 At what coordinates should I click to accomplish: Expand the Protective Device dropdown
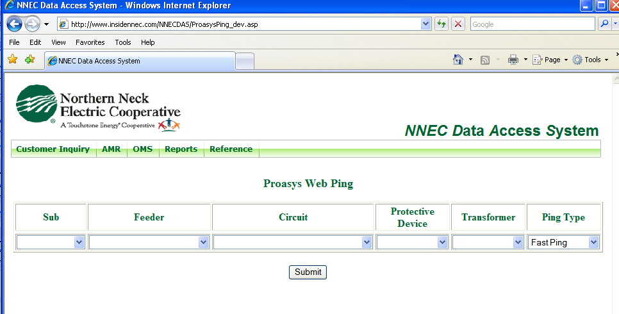tap(412, 242)
